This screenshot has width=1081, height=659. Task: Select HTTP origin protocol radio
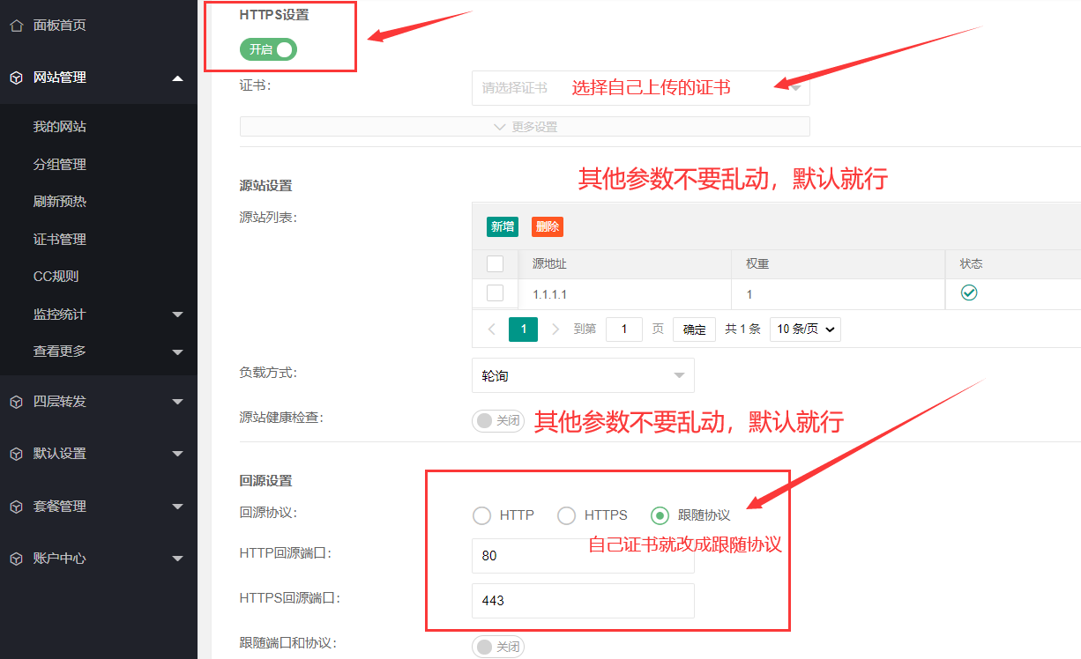point(481,515)
